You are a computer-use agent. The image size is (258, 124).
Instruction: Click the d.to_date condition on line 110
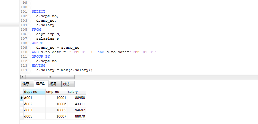(x=68, y=52)
